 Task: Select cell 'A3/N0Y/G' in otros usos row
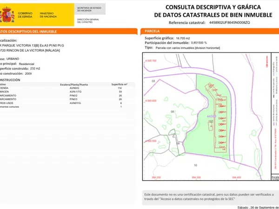(75, 103)
